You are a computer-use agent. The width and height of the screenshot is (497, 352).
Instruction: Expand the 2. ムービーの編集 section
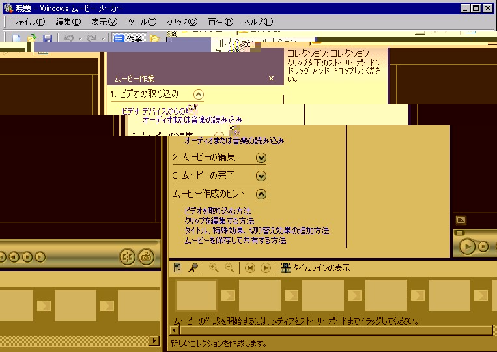[261, 158]
